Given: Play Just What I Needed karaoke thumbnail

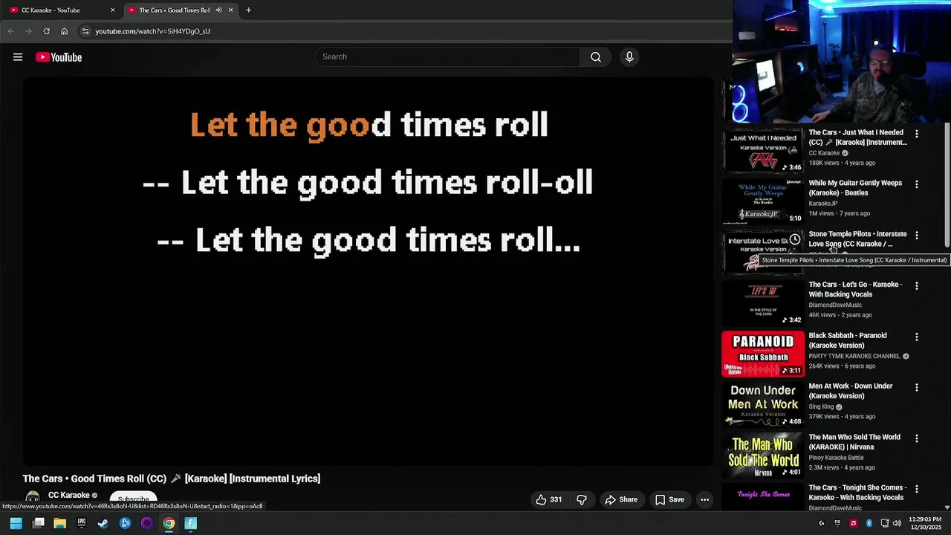Looking at the screenshot, I should [763, 151].
